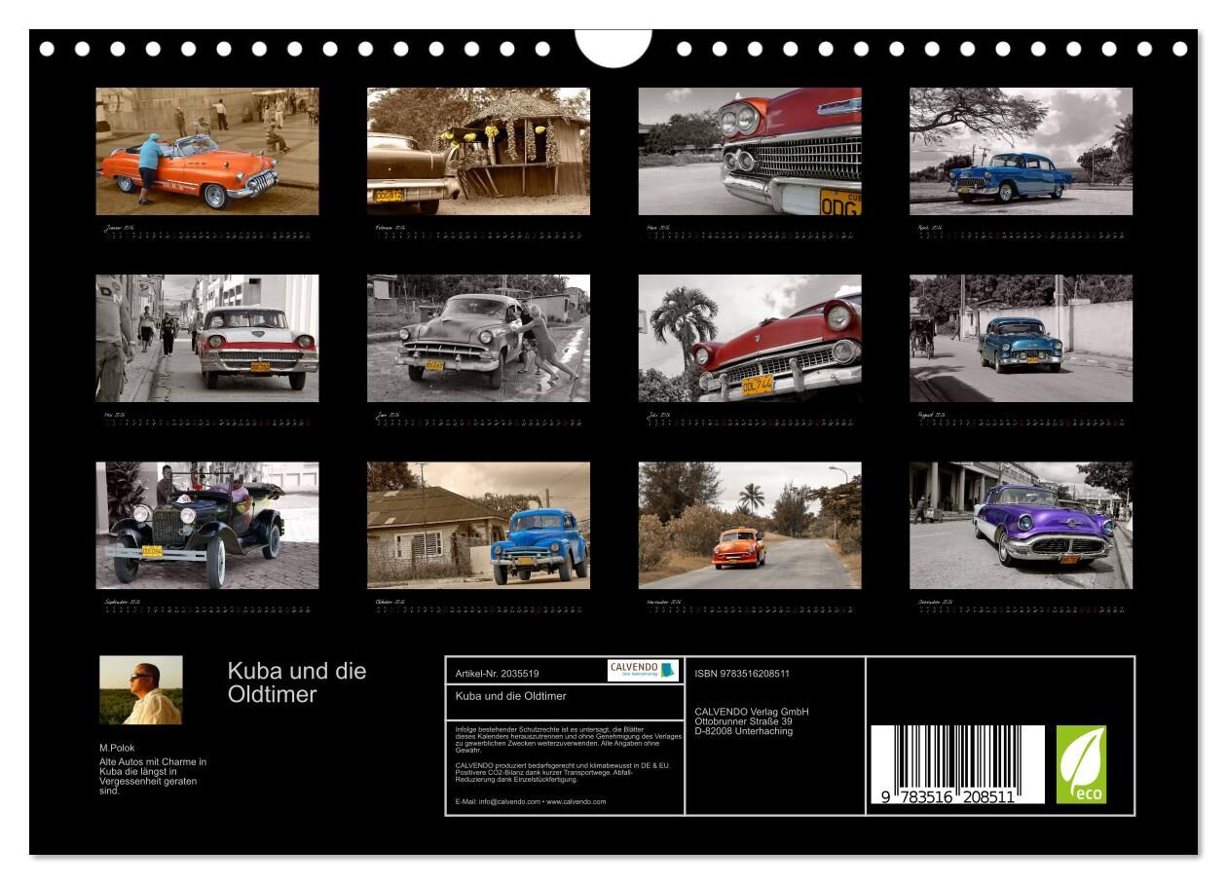Image resolution: width=1227 pixels, height=884 pixels.
Task: Select the fruit stand hut photo
Action: pos(478,151)
